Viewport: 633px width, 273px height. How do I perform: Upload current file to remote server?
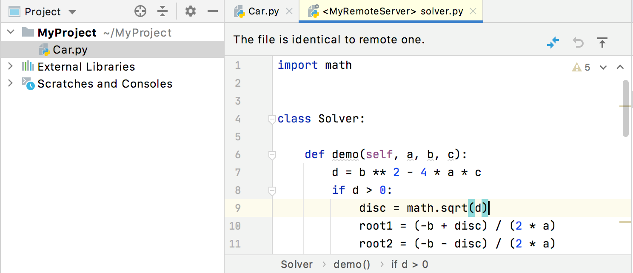pos(602,43)
